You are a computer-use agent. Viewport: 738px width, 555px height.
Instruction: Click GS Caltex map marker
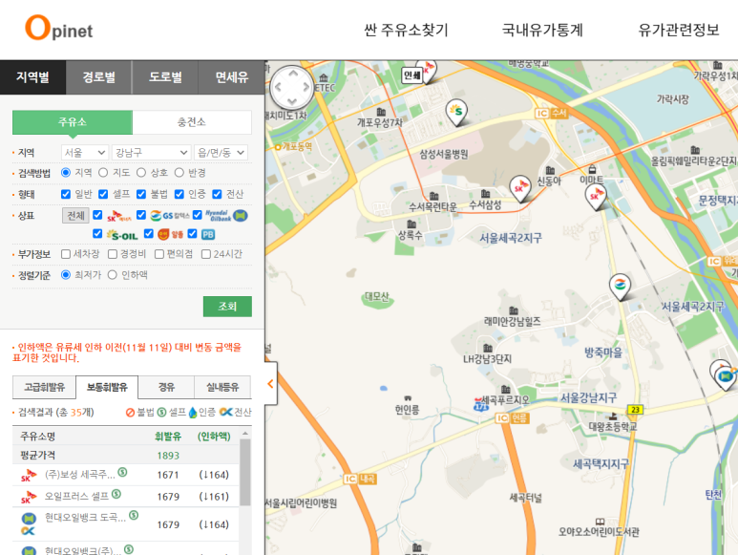click(620, 287)
